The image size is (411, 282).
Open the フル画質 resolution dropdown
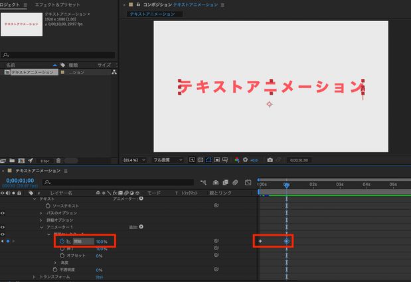point(168,160)
